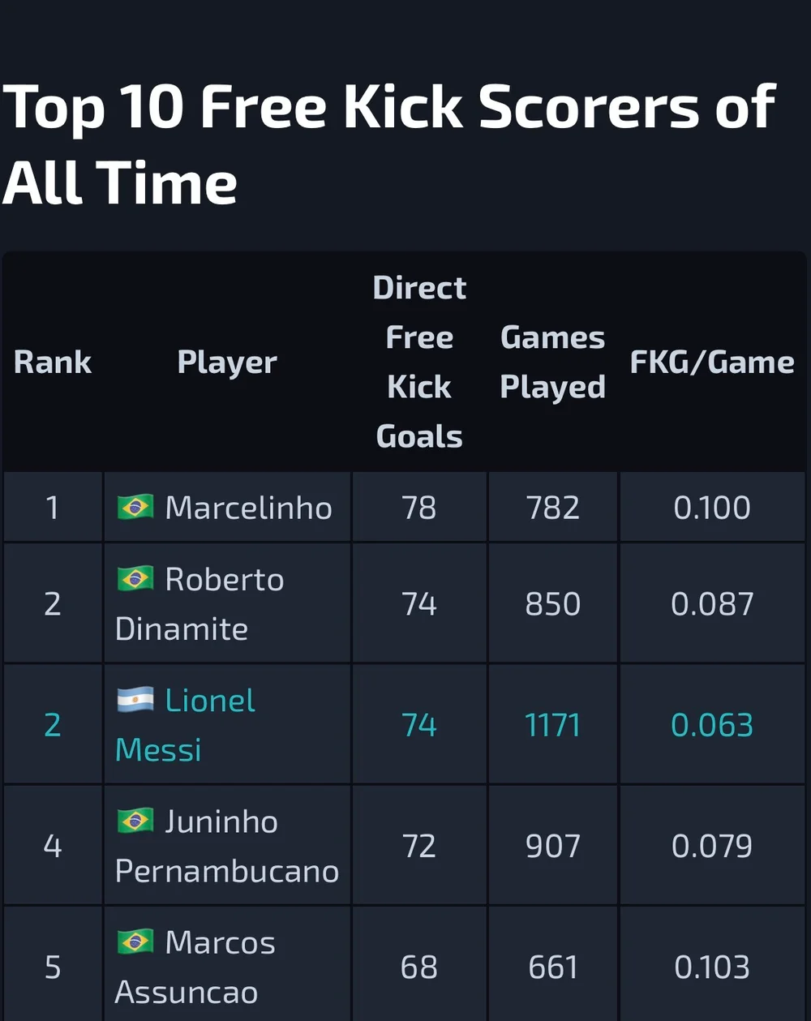Image resolution: width=811 pixels, height=1021 pixels.
Task: Click Marcos Assuncao's name cell
Action: (x=227, y=966)
